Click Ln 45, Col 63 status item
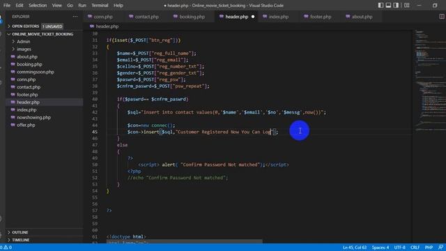 point(355,248)
